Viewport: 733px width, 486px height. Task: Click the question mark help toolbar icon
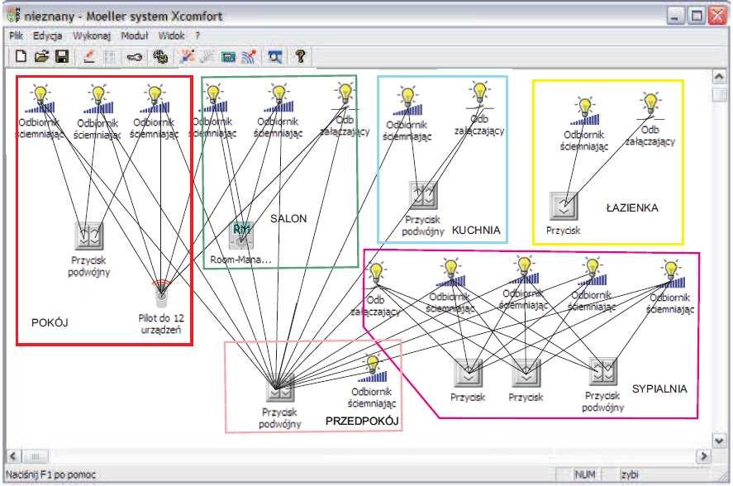coord(301,56)
